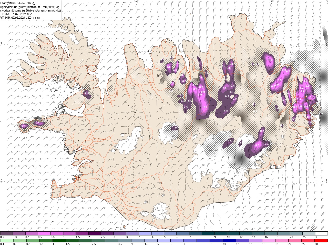This screenshot has height=246, width=328.
Task: Select the white swatch labeled 30
Action: (321, 233)
